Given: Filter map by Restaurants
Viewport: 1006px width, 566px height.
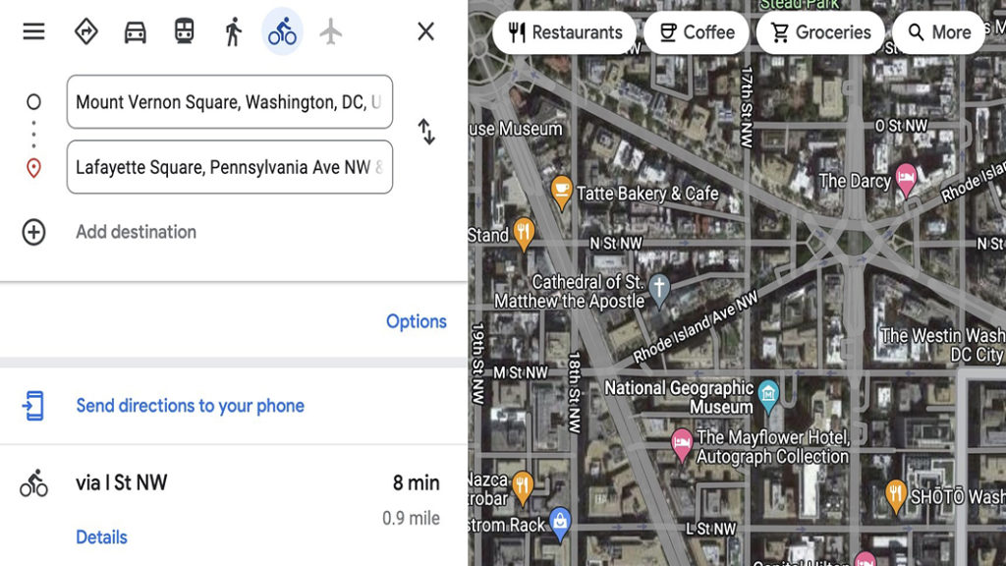Looking at the screenshot, I should point(564,32).
